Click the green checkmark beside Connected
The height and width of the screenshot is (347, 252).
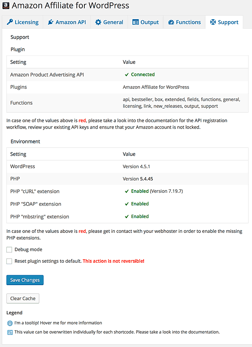[x=127, y=75]
